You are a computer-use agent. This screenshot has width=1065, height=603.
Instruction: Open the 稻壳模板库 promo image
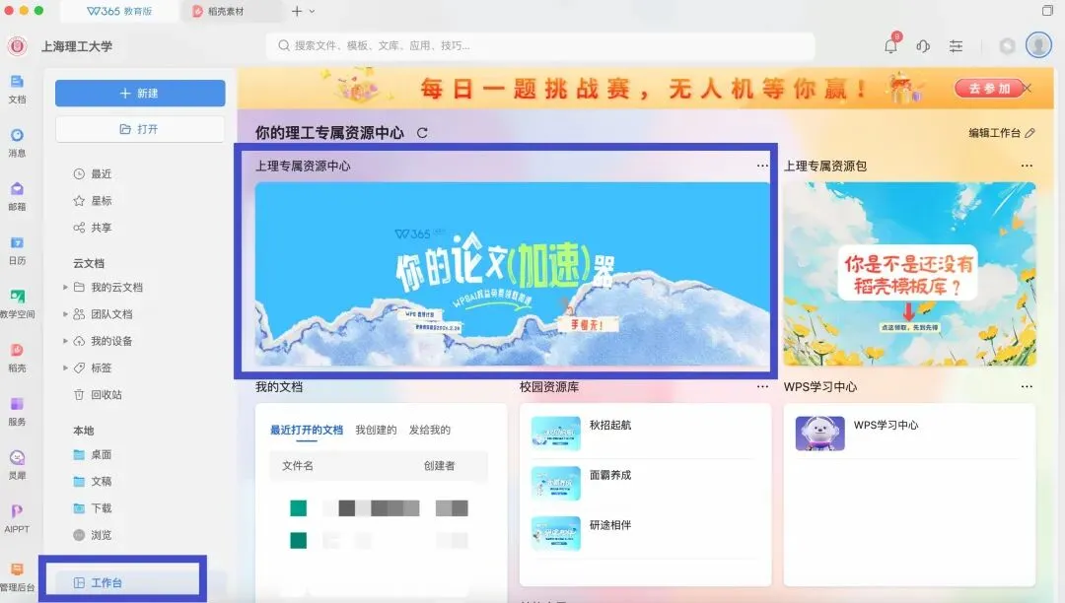click(909, 274)
